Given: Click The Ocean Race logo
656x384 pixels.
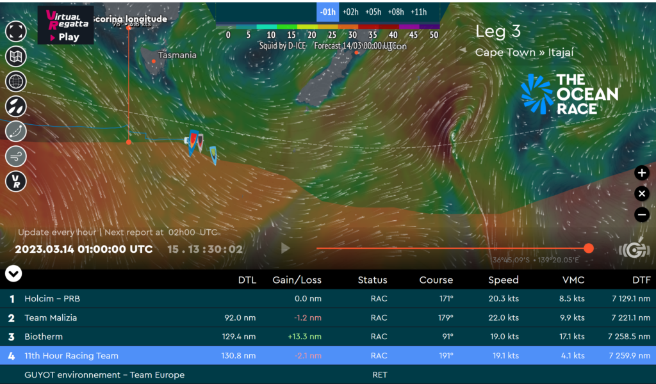Looking at the screenshot, I should (570, 94).
